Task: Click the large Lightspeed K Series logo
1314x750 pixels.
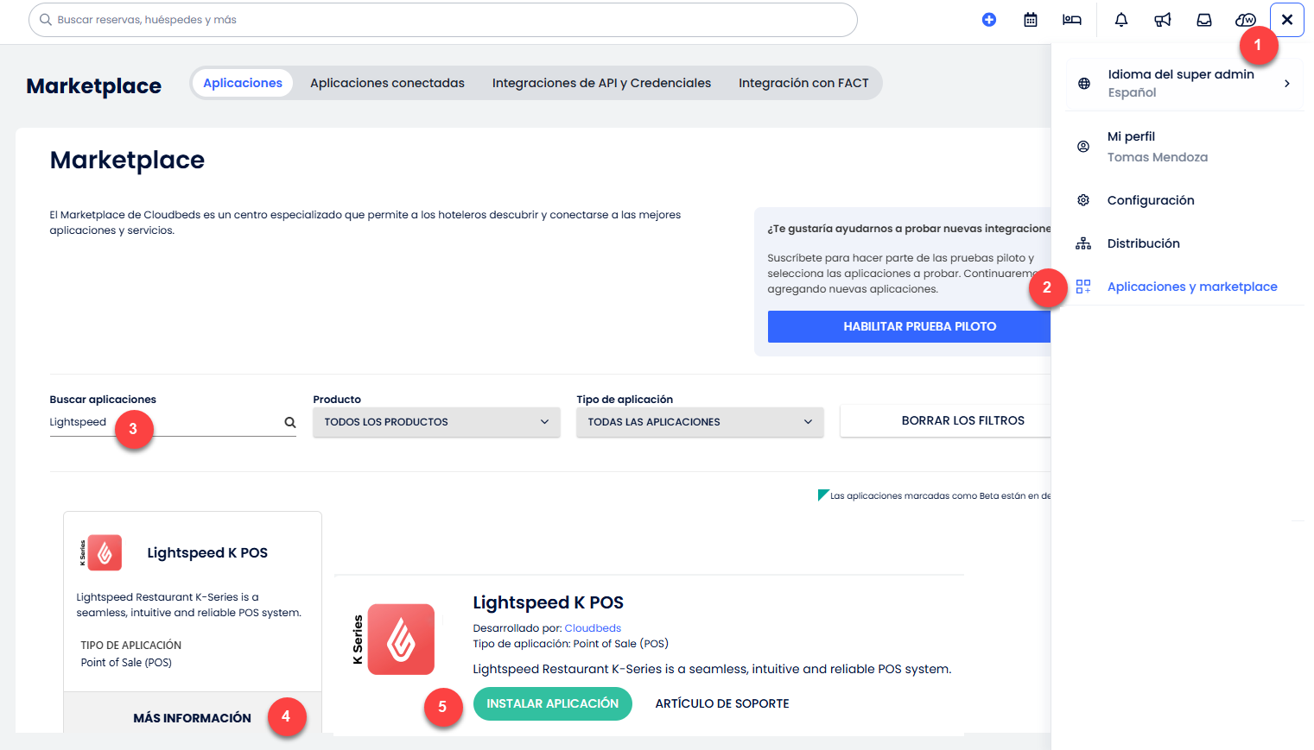Action: click(x=394, y=640)
